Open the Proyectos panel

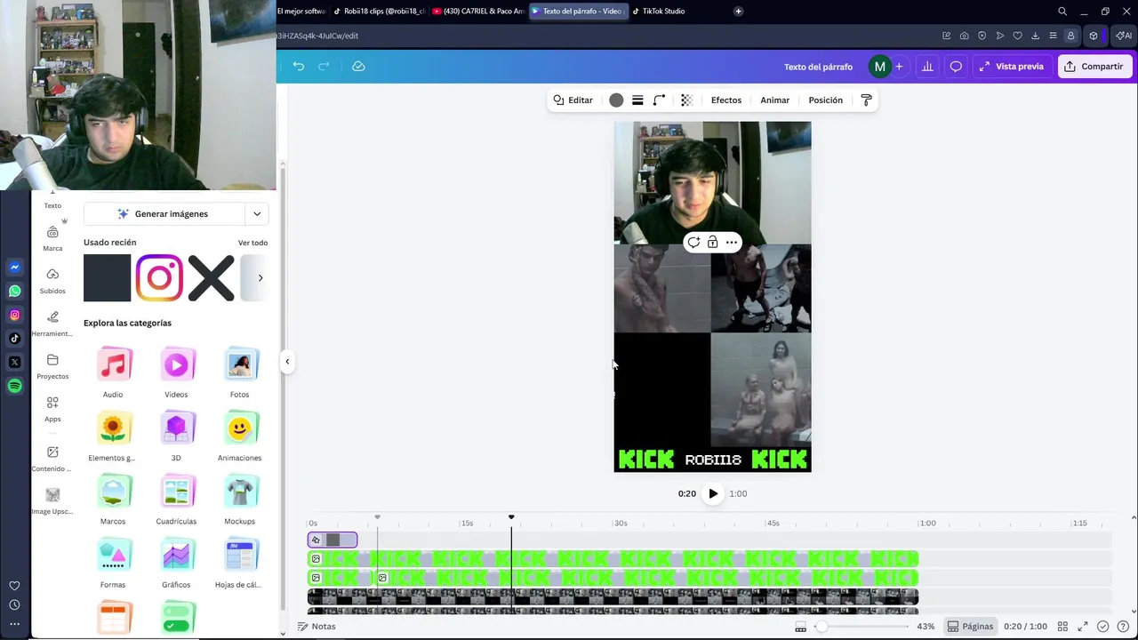pyautogui.click(x=52, y=366)
